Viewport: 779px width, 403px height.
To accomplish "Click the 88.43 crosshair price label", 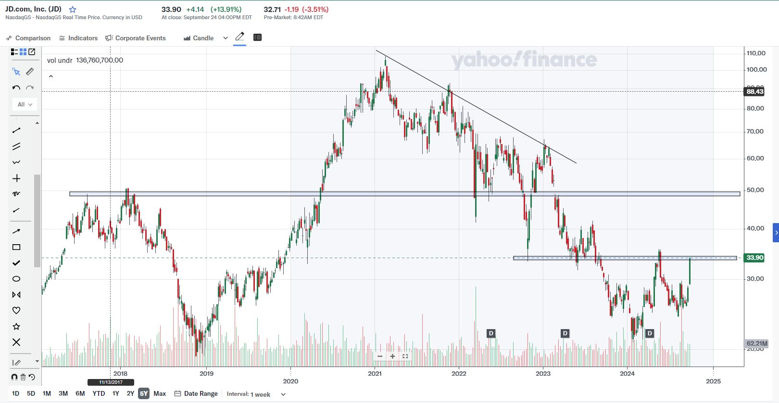I will pyautogui.click(x=754, y=92).
